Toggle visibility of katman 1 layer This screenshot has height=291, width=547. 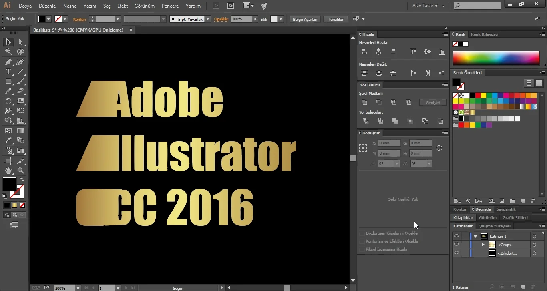(x=457, y=236)
